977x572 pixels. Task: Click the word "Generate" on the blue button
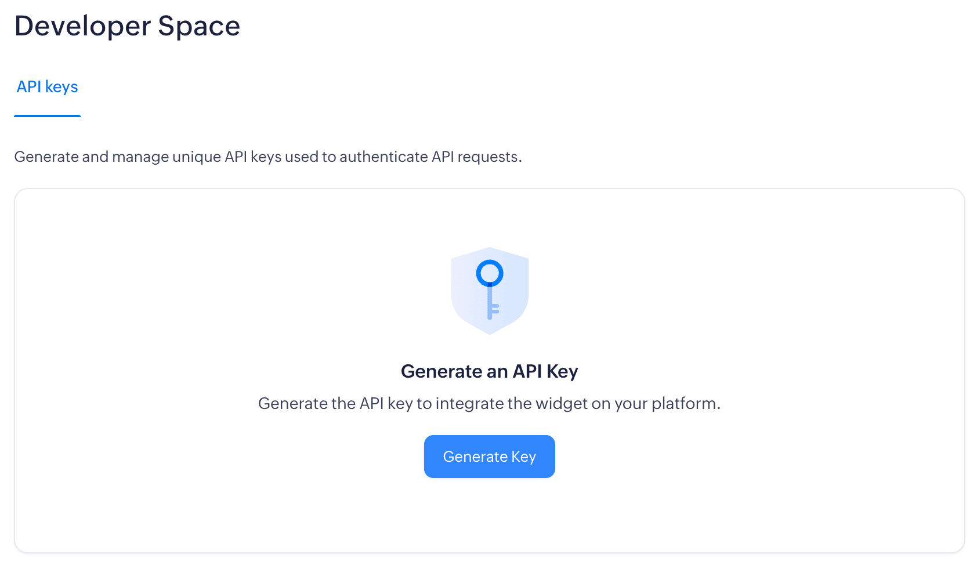[475, 457]
